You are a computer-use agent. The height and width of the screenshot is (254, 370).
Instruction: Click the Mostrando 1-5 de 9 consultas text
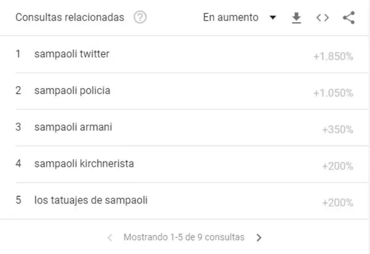[184, 238]
